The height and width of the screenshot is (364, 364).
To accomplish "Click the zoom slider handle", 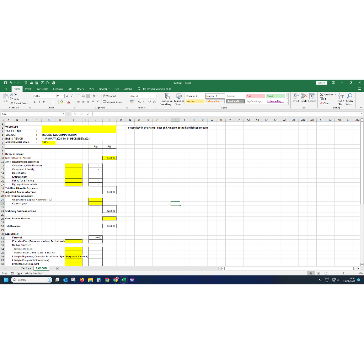I will pyautogui.click(x=343, y=273).
